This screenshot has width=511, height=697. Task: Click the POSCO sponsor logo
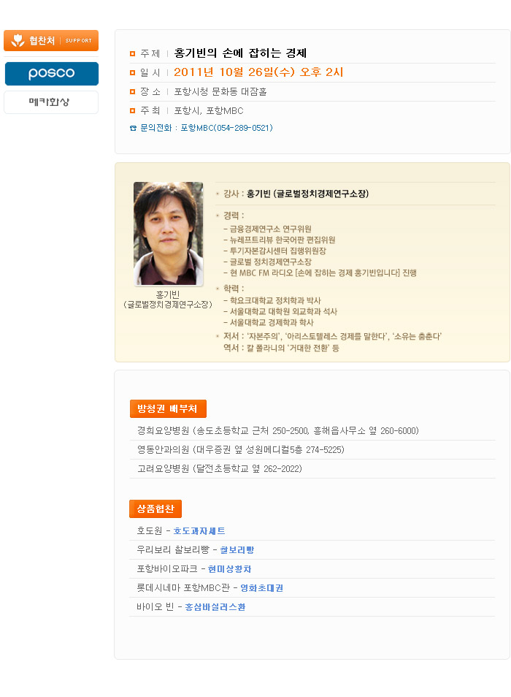tap(52, 73)
